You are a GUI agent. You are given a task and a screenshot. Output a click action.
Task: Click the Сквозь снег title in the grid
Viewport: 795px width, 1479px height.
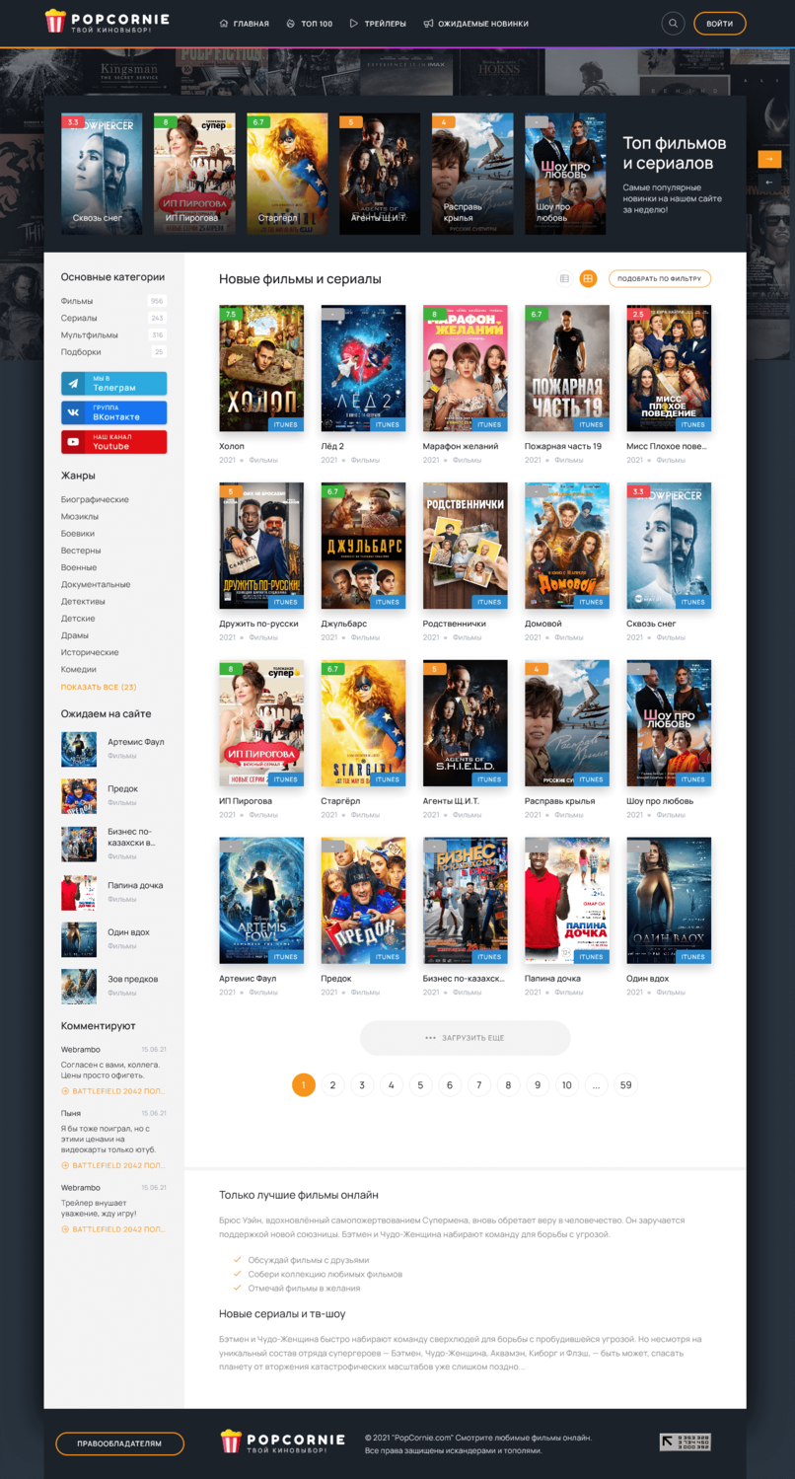coord(651,624)
